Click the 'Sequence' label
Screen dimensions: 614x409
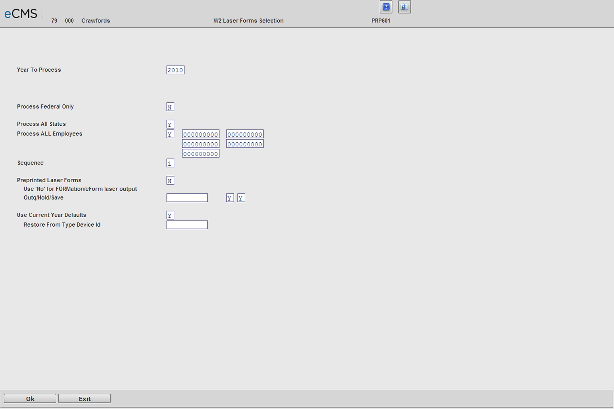(30, 163)
